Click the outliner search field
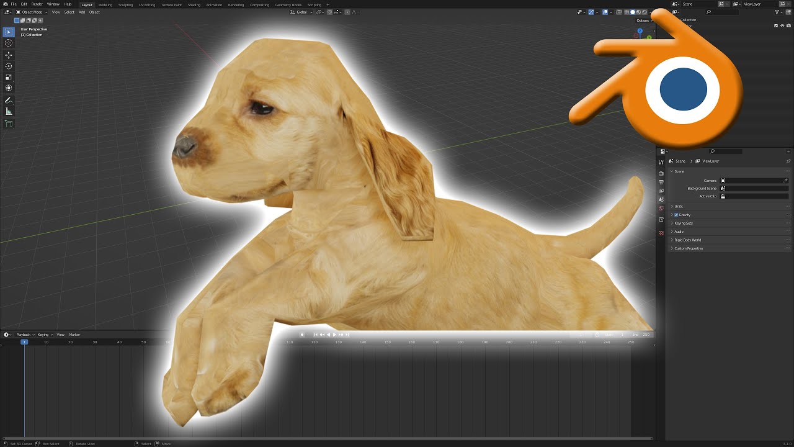Screen dimensions: 794x447 [722, 12]
